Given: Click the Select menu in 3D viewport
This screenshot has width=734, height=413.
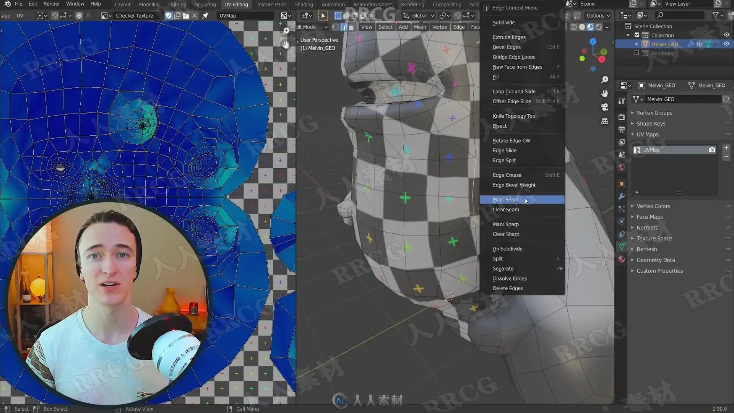Looking at the screenshot, I should pyautogui.click(x=385, y=27).
